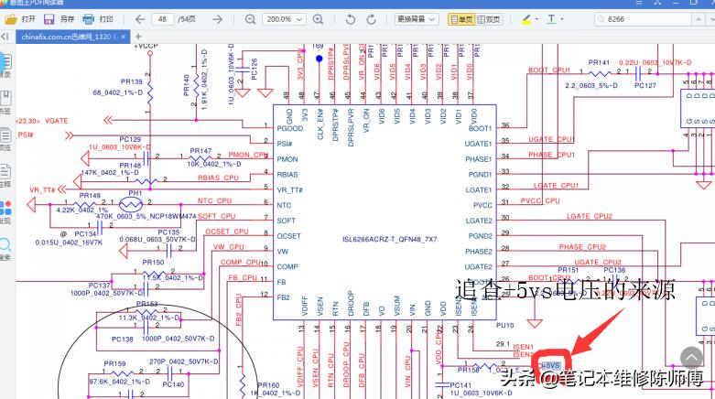Click the PVCC_CPU net label
Screen dimensions: 715x399
[540, 200]
